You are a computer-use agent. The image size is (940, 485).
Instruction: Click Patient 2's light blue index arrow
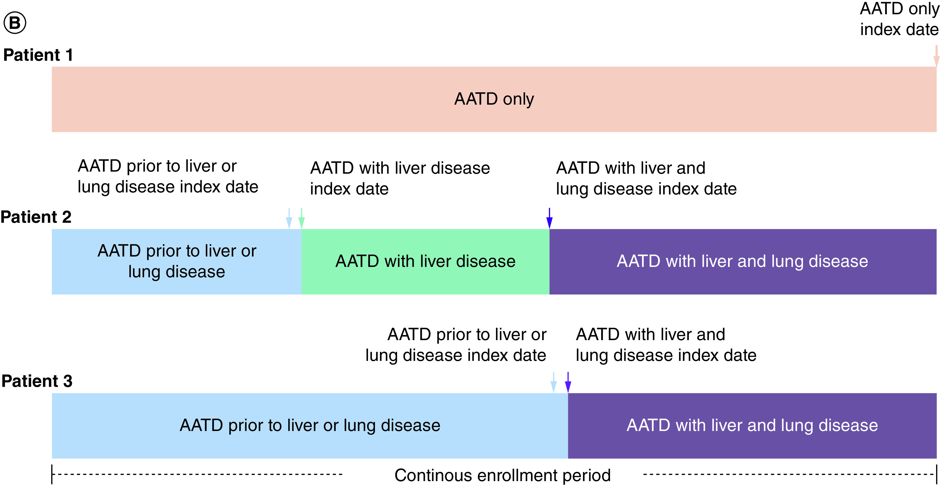[289, 219]
